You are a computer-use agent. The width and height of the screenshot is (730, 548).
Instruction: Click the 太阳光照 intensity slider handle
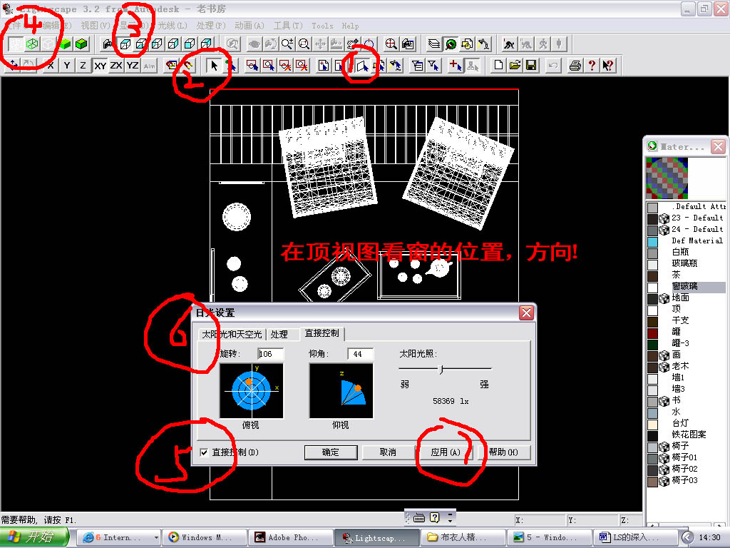click(x=441, y=370)
